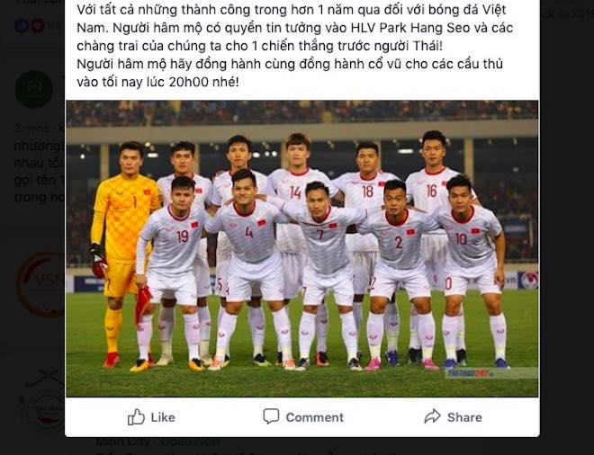Click the text line mentioning 20h00
The image size is (594, 455).
[158, 82]
